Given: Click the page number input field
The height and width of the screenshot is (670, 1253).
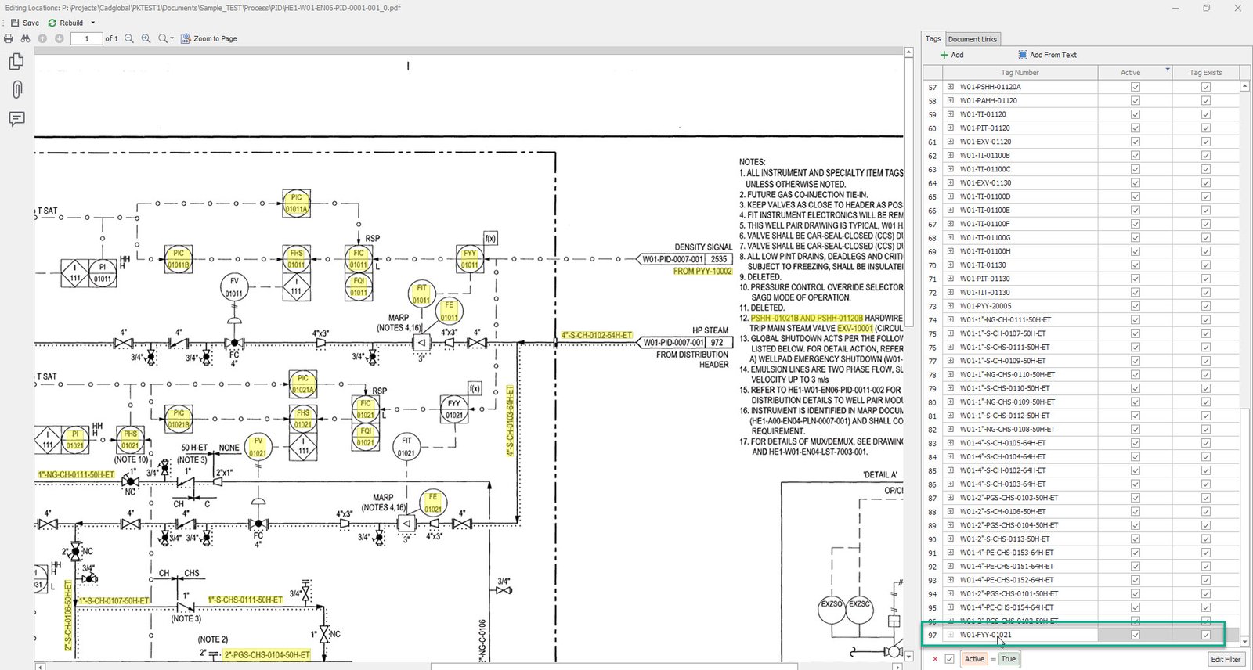Looking at the screenshot, I should (86, 38).
